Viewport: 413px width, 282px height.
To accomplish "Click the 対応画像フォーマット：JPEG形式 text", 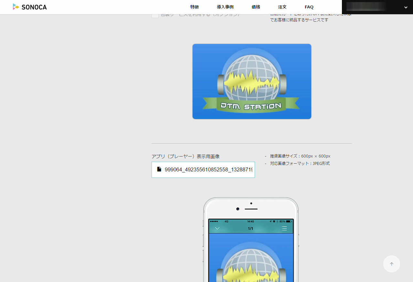I will [300, 164].
